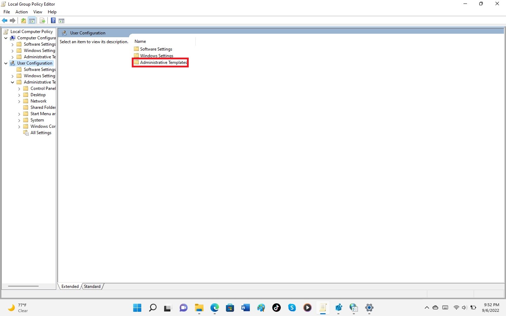The width and height of the screenshot is (506, 316).
Task: Open the taskbar clock and date
Action: 491,308
